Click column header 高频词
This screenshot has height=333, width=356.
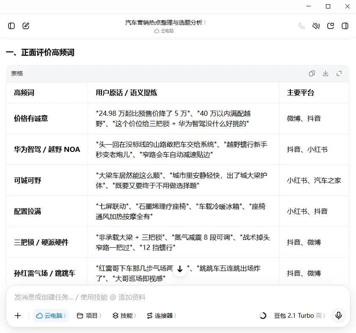24,92
